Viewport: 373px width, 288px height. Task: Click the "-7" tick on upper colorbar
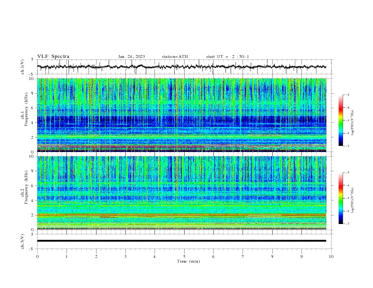tap(348, 146)
